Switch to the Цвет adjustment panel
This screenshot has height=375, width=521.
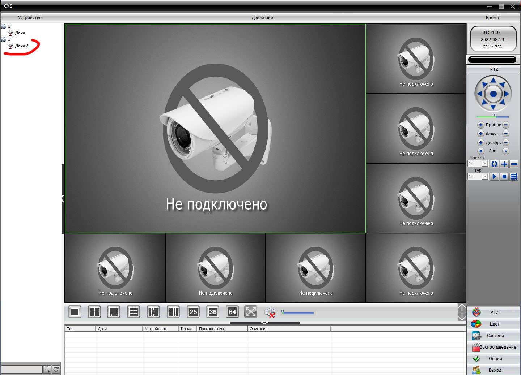coord(494,324)
